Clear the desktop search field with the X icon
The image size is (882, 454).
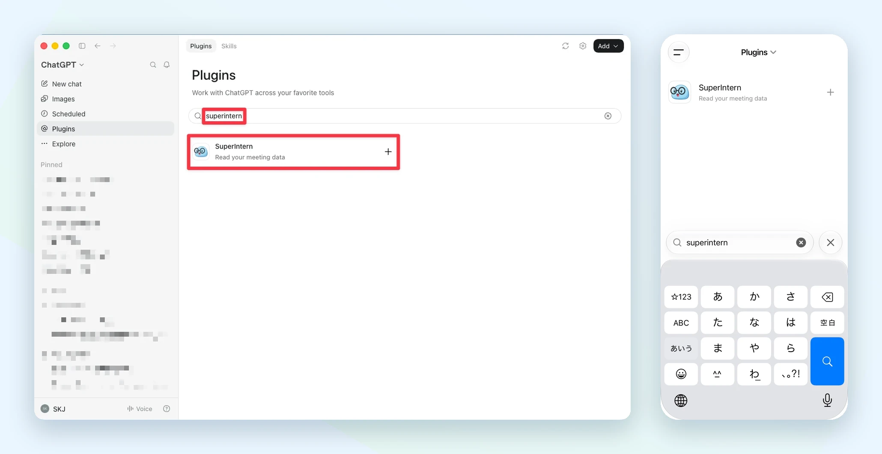pos(608,116)
